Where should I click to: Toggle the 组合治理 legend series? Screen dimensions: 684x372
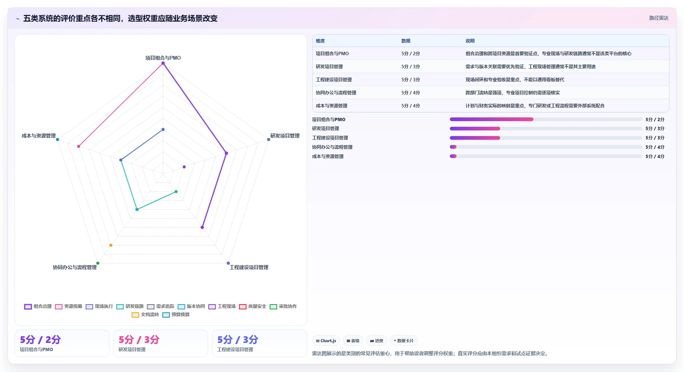click(38, 306)
